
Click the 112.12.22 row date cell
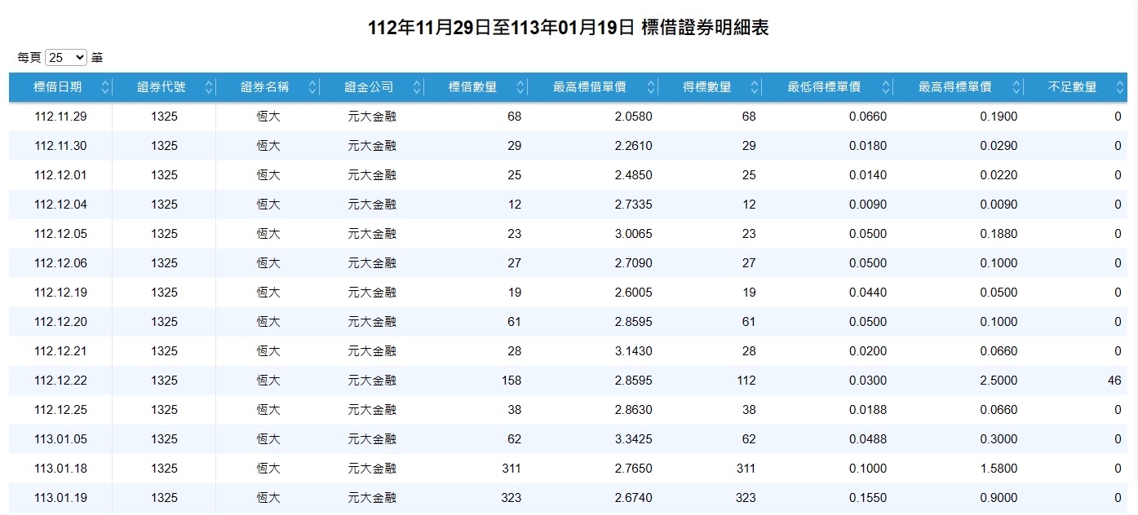click(60, 381)
